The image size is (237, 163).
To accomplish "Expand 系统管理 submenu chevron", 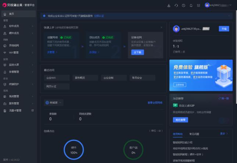I will 33,96.
